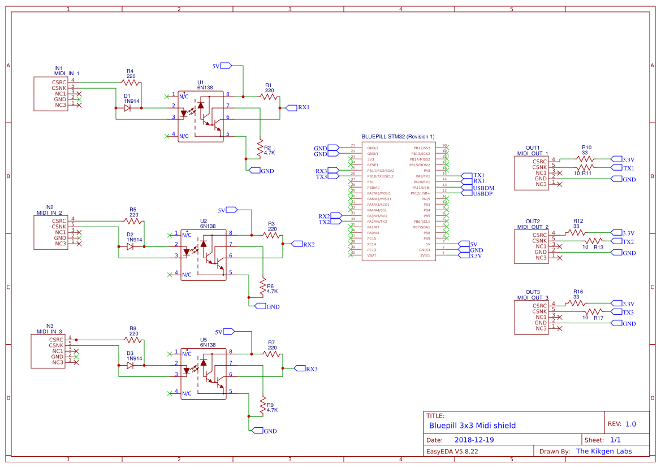The image size is (661, 468).
Task: Select resistor R4 220 symbol
Action: [x=131, y=83]
